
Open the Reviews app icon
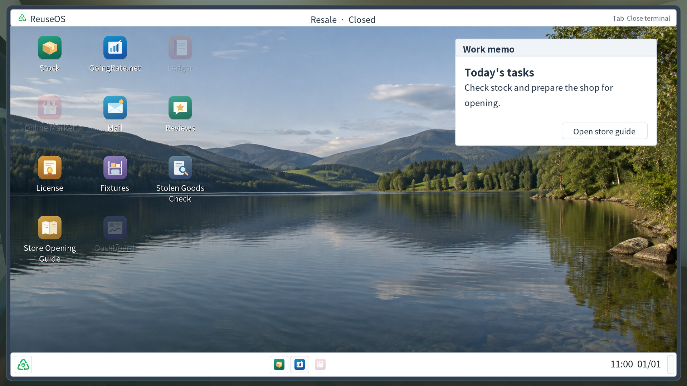point(180,108)
